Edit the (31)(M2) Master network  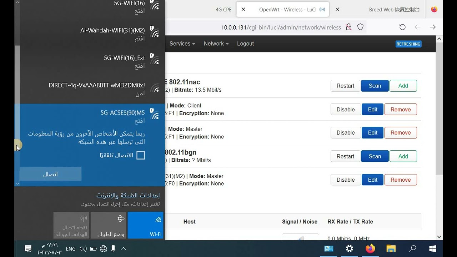pyautogui.click(x=373, y=180)
